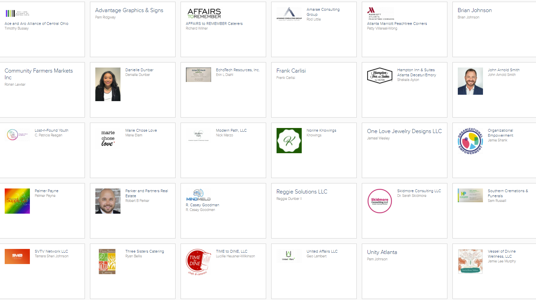This screenshot has width=536, height=300.
Task: Open the Three Sisters Catering logo
Action: tap(107, 261)
